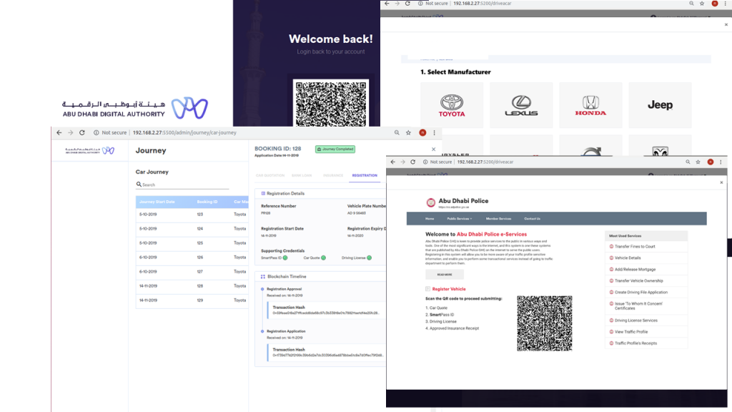
Task: Reload the Select Manufacturer browser window
Action: point(407,4)
